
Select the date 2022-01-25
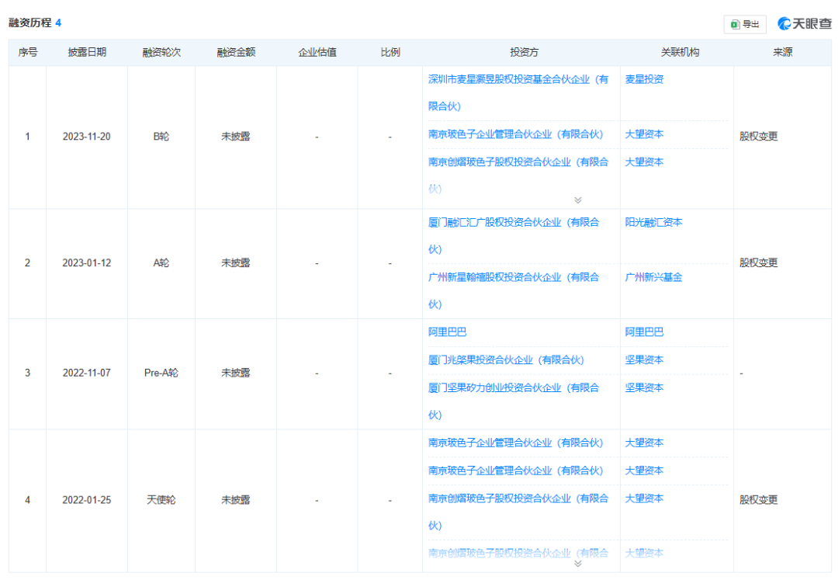(87, 500)
